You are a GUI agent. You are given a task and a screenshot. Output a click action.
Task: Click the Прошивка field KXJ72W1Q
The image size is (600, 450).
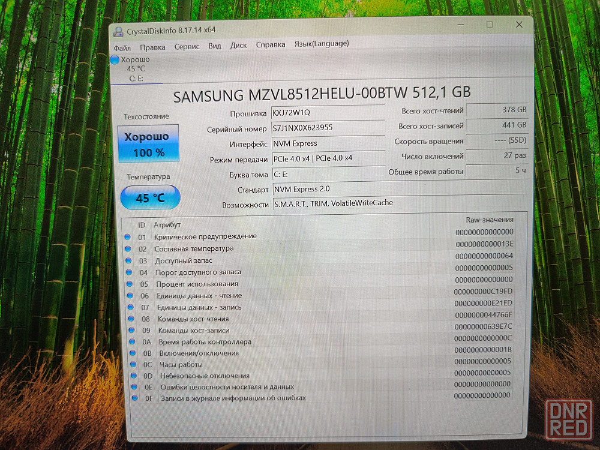tap(328, 113)
